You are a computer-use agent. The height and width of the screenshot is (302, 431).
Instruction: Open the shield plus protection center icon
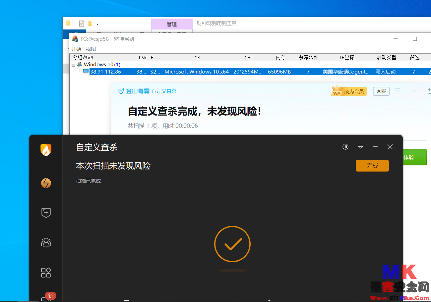pyautogui.click(x=46, y=213)
